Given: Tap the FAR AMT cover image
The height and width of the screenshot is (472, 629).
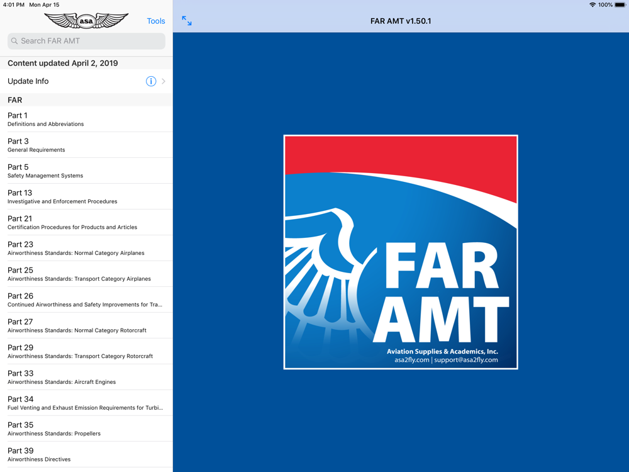Looking at the screenshot, I should (401, 252).
